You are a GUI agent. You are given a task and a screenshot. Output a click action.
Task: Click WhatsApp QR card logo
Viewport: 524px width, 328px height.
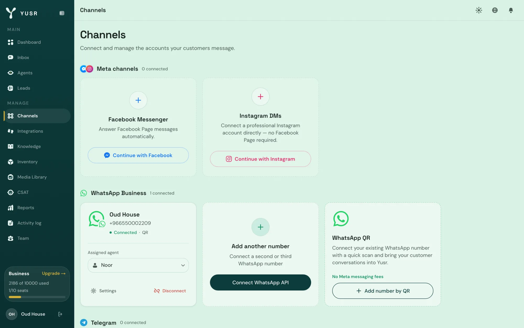341,219
